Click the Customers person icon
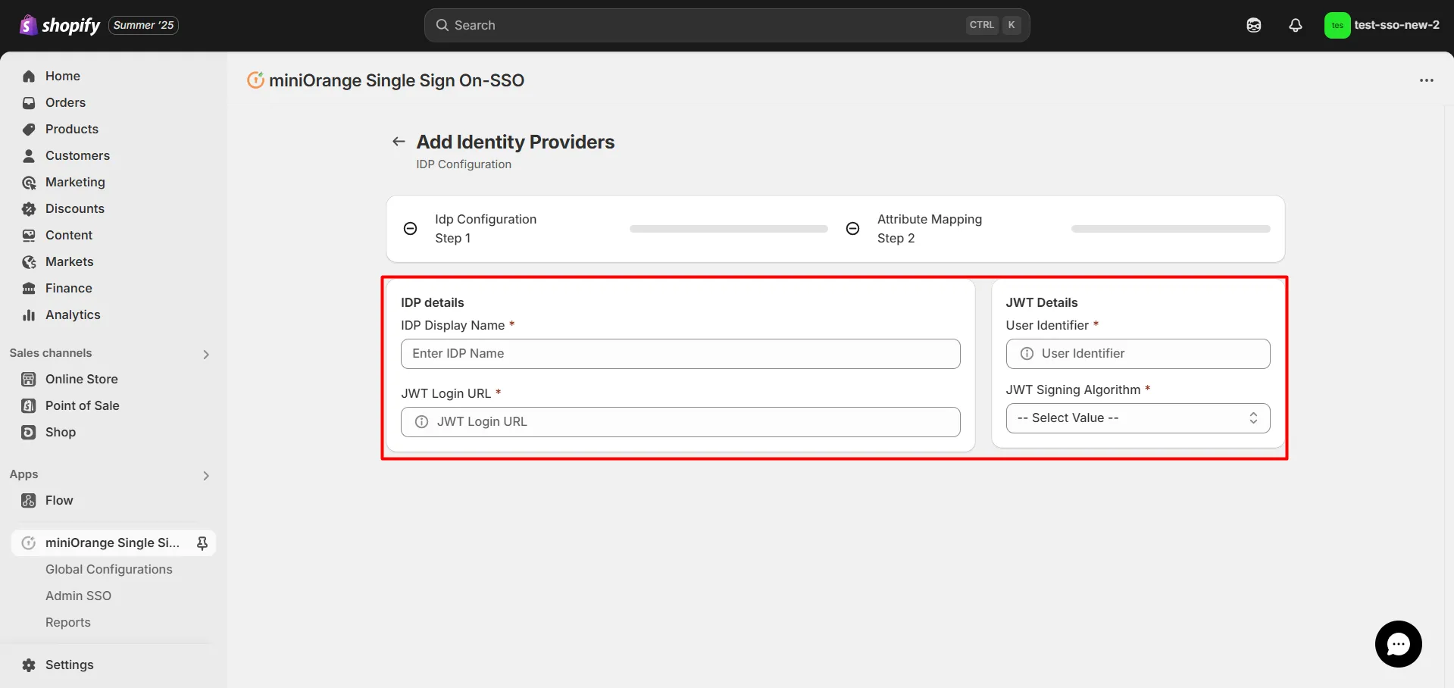Viewport: 1454px width, 688px height. click(29, 155)
